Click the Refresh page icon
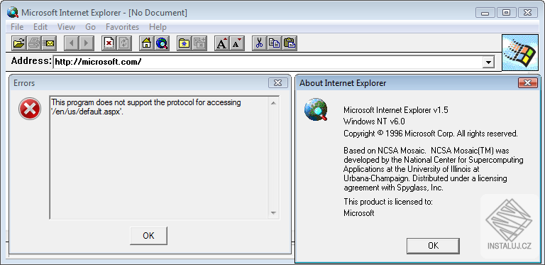The image size is (545, 265). tap(124, 43)
